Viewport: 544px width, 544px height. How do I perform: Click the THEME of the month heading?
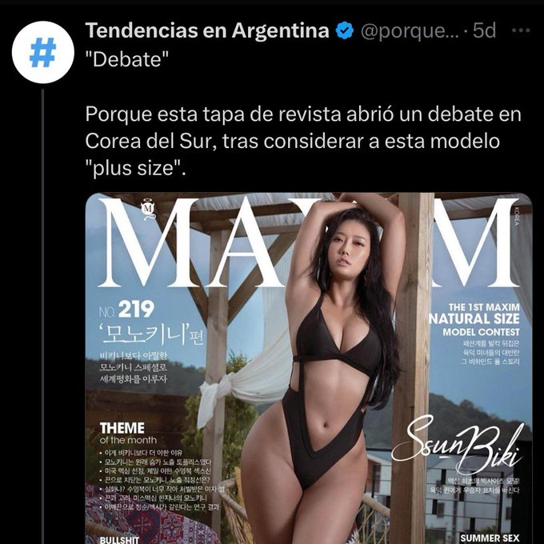point(128,433)
